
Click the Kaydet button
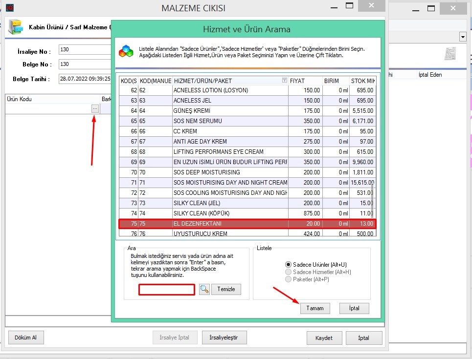click(x=324, y=338)
